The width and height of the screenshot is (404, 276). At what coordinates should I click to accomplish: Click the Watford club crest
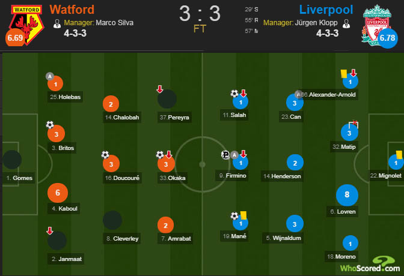point(26,25)
